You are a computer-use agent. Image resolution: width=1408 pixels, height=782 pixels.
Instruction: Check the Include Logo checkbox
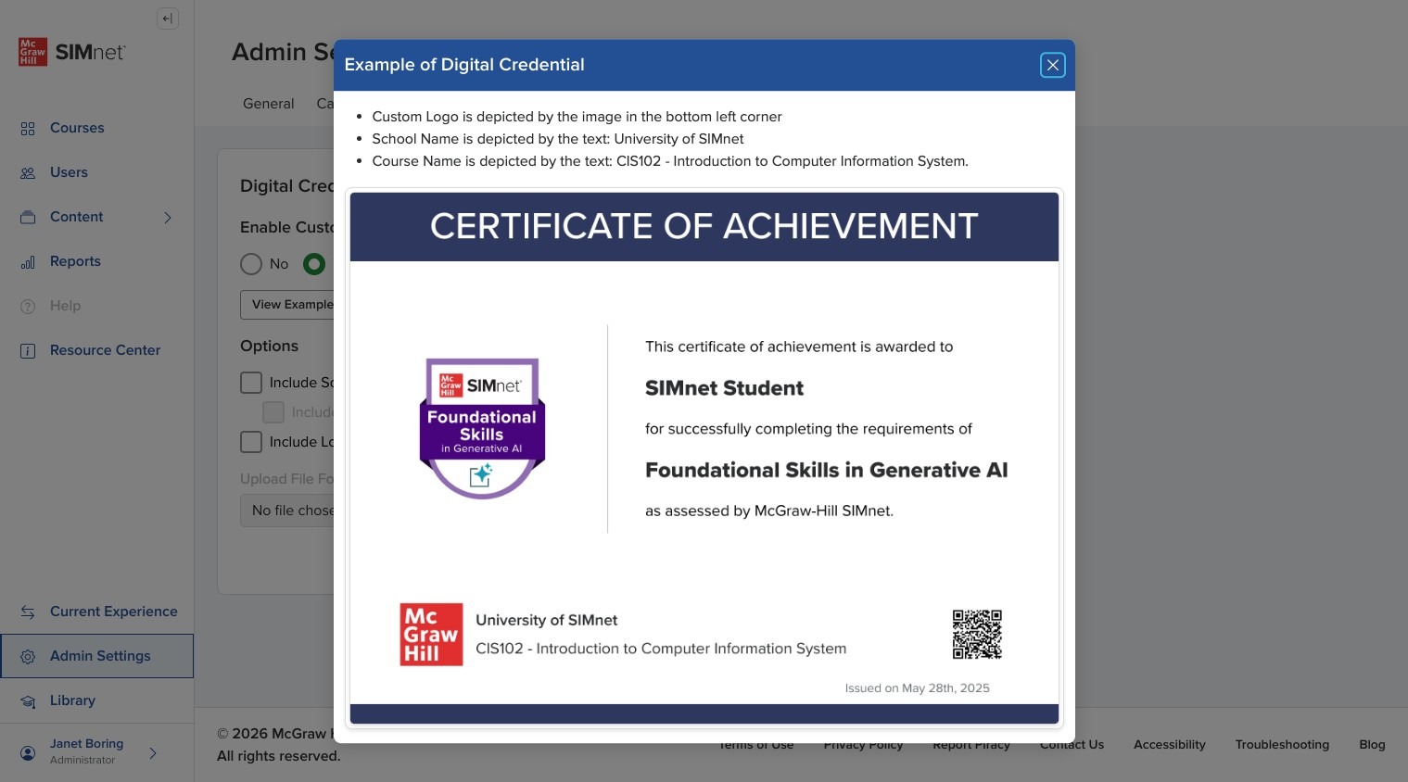tap(251, 442)
